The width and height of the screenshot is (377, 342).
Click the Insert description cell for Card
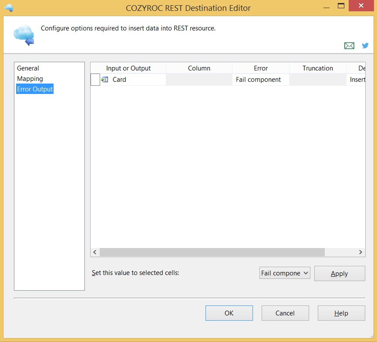coord(356,80)
